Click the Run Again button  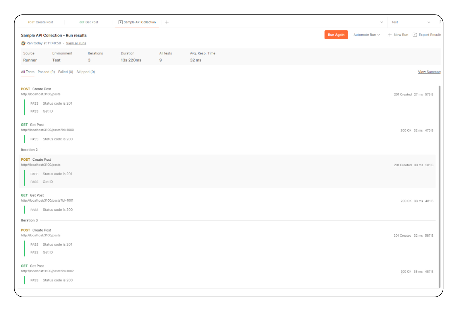click(x=336, y=34)
